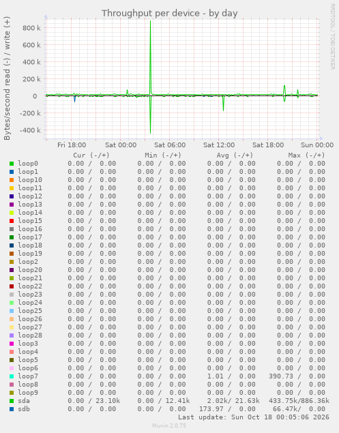Select the 'loop25' legend label
The image size is (339, 433).
(x=30, y=311)
